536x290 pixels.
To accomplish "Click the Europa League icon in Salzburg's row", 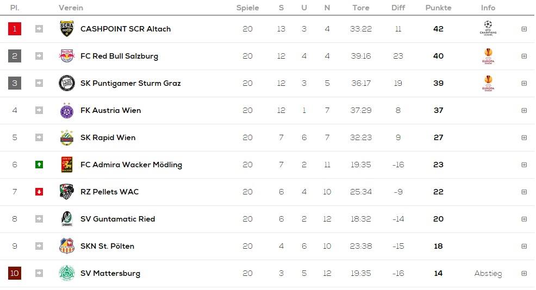I will click(488, 56).
